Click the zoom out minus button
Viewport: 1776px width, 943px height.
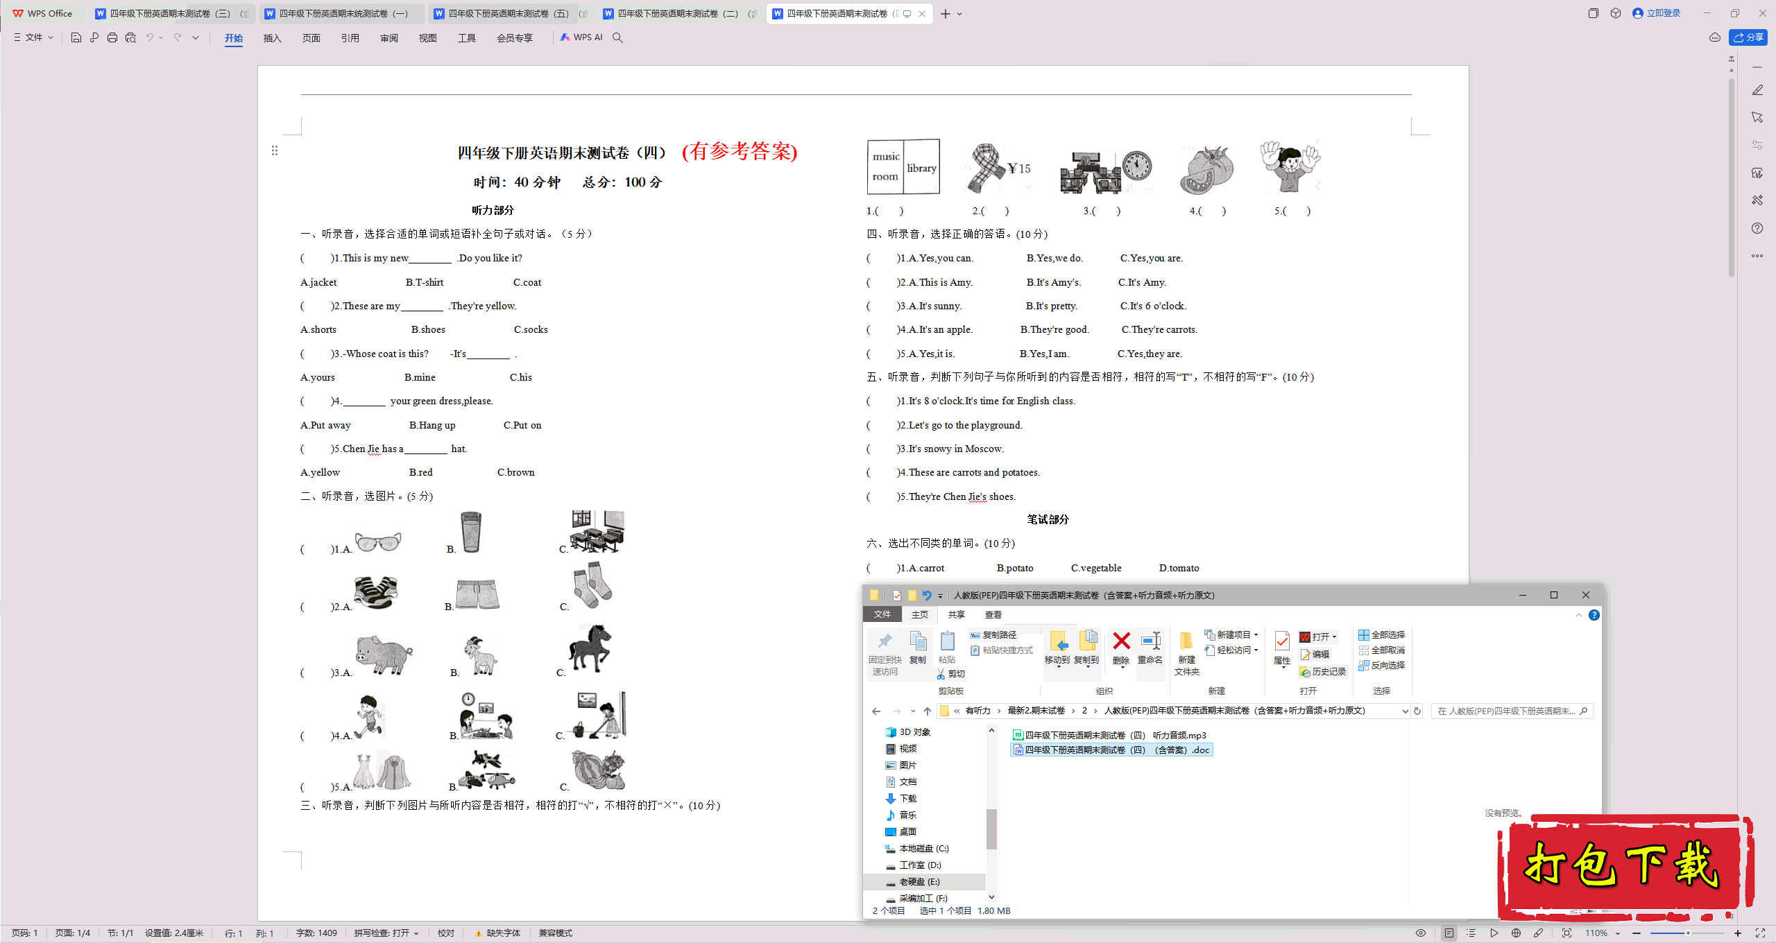click(x=1637, y=933)
